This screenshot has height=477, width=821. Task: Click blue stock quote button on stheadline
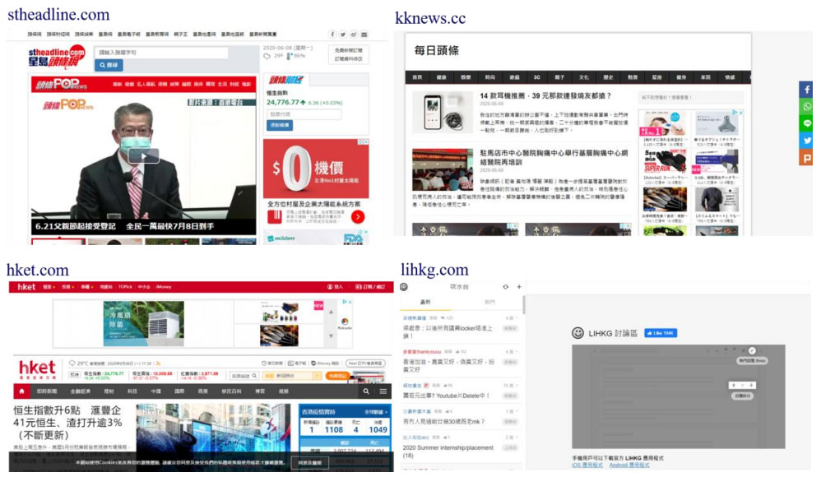280,125
